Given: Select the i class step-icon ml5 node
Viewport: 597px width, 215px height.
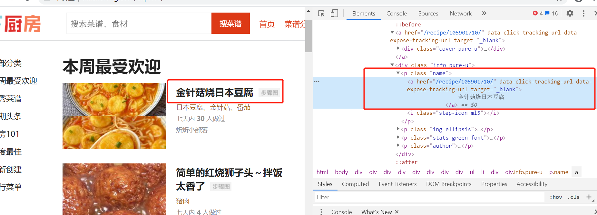Looking at the screenshot, I should click(453, 113).
